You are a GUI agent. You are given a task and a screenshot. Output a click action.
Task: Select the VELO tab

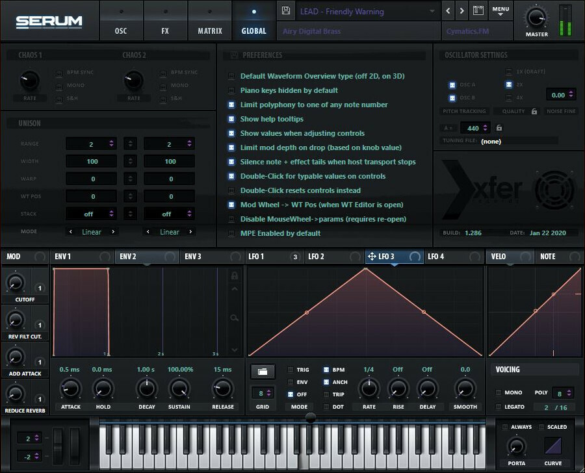coord(510,256)
